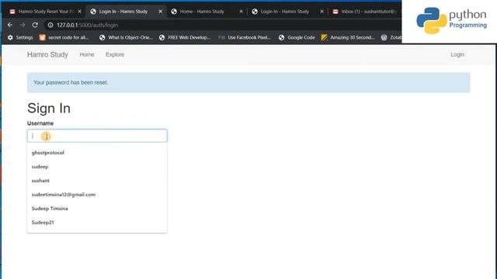Open the 'What Is Object-Orie...' bookmark
Screen dimensions: 497x279
point(126,37)
